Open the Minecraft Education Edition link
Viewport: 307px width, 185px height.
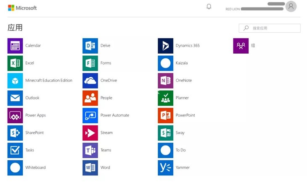coord(49,81)
